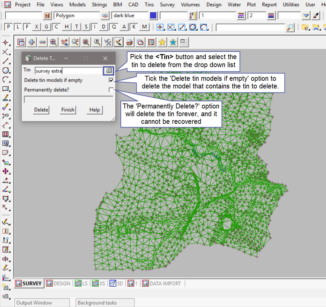Click the printer icon in view toolbar
This screenshot has width=326, height=307.
[130, 42]
